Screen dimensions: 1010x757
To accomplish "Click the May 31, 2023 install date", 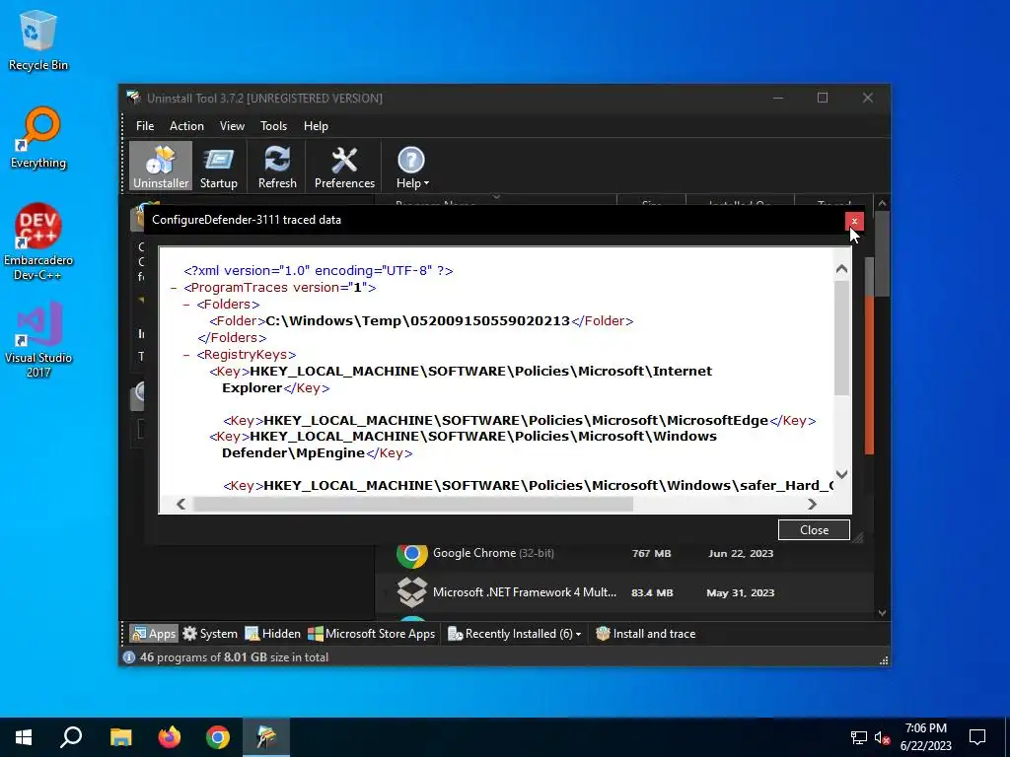I will [741, 592].
